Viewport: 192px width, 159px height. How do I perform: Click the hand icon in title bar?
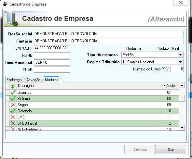click(x=5, y=4)
